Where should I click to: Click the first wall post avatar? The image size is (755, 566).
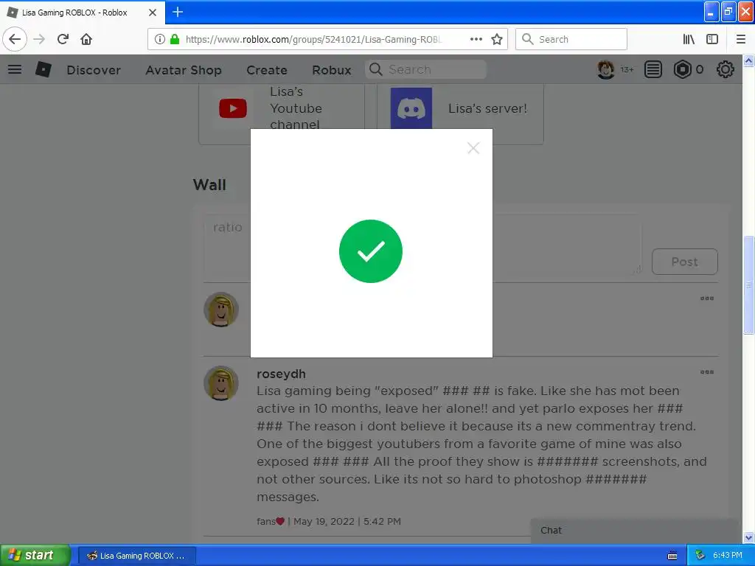point(221,310)
